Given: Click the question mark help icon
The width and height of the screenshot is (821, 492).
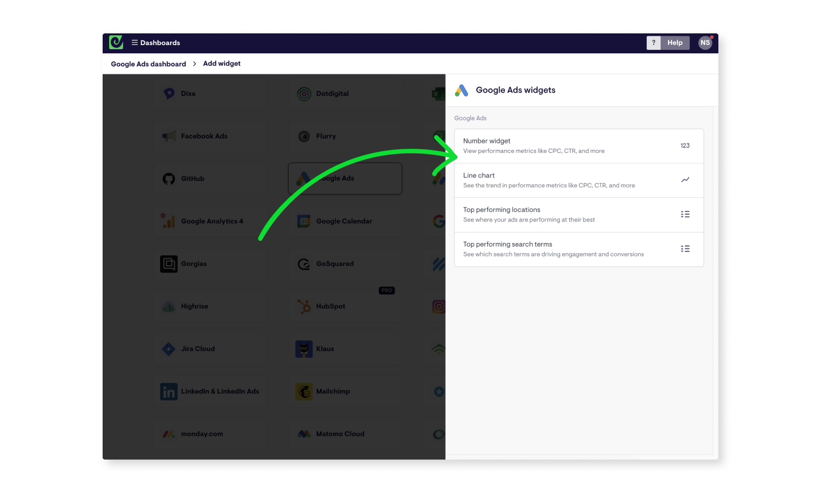Looking at the screenshot, I should point(653,43).
